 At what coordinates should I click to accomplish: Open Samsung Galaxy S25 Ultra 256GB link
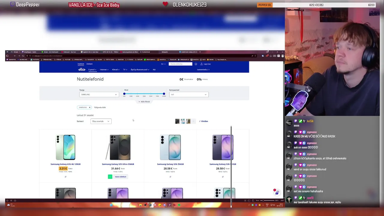[118, 164]
